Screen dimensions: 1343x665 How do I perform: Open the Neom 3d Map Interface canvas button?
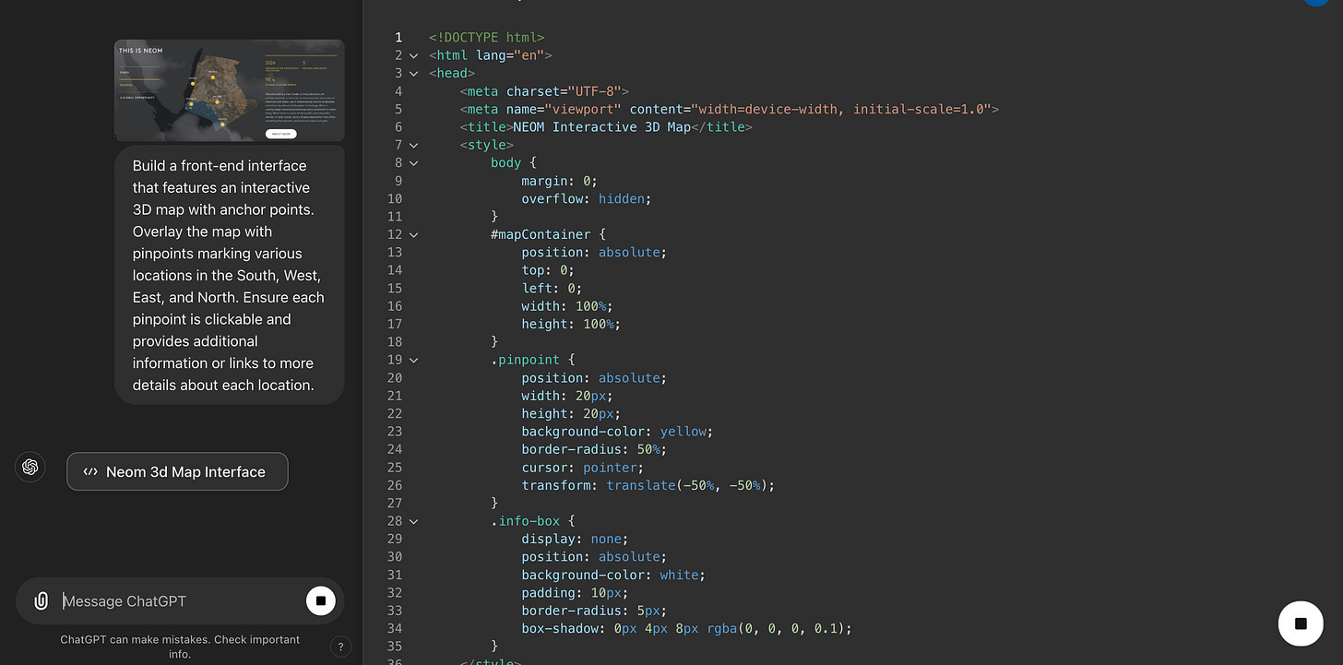177,471
